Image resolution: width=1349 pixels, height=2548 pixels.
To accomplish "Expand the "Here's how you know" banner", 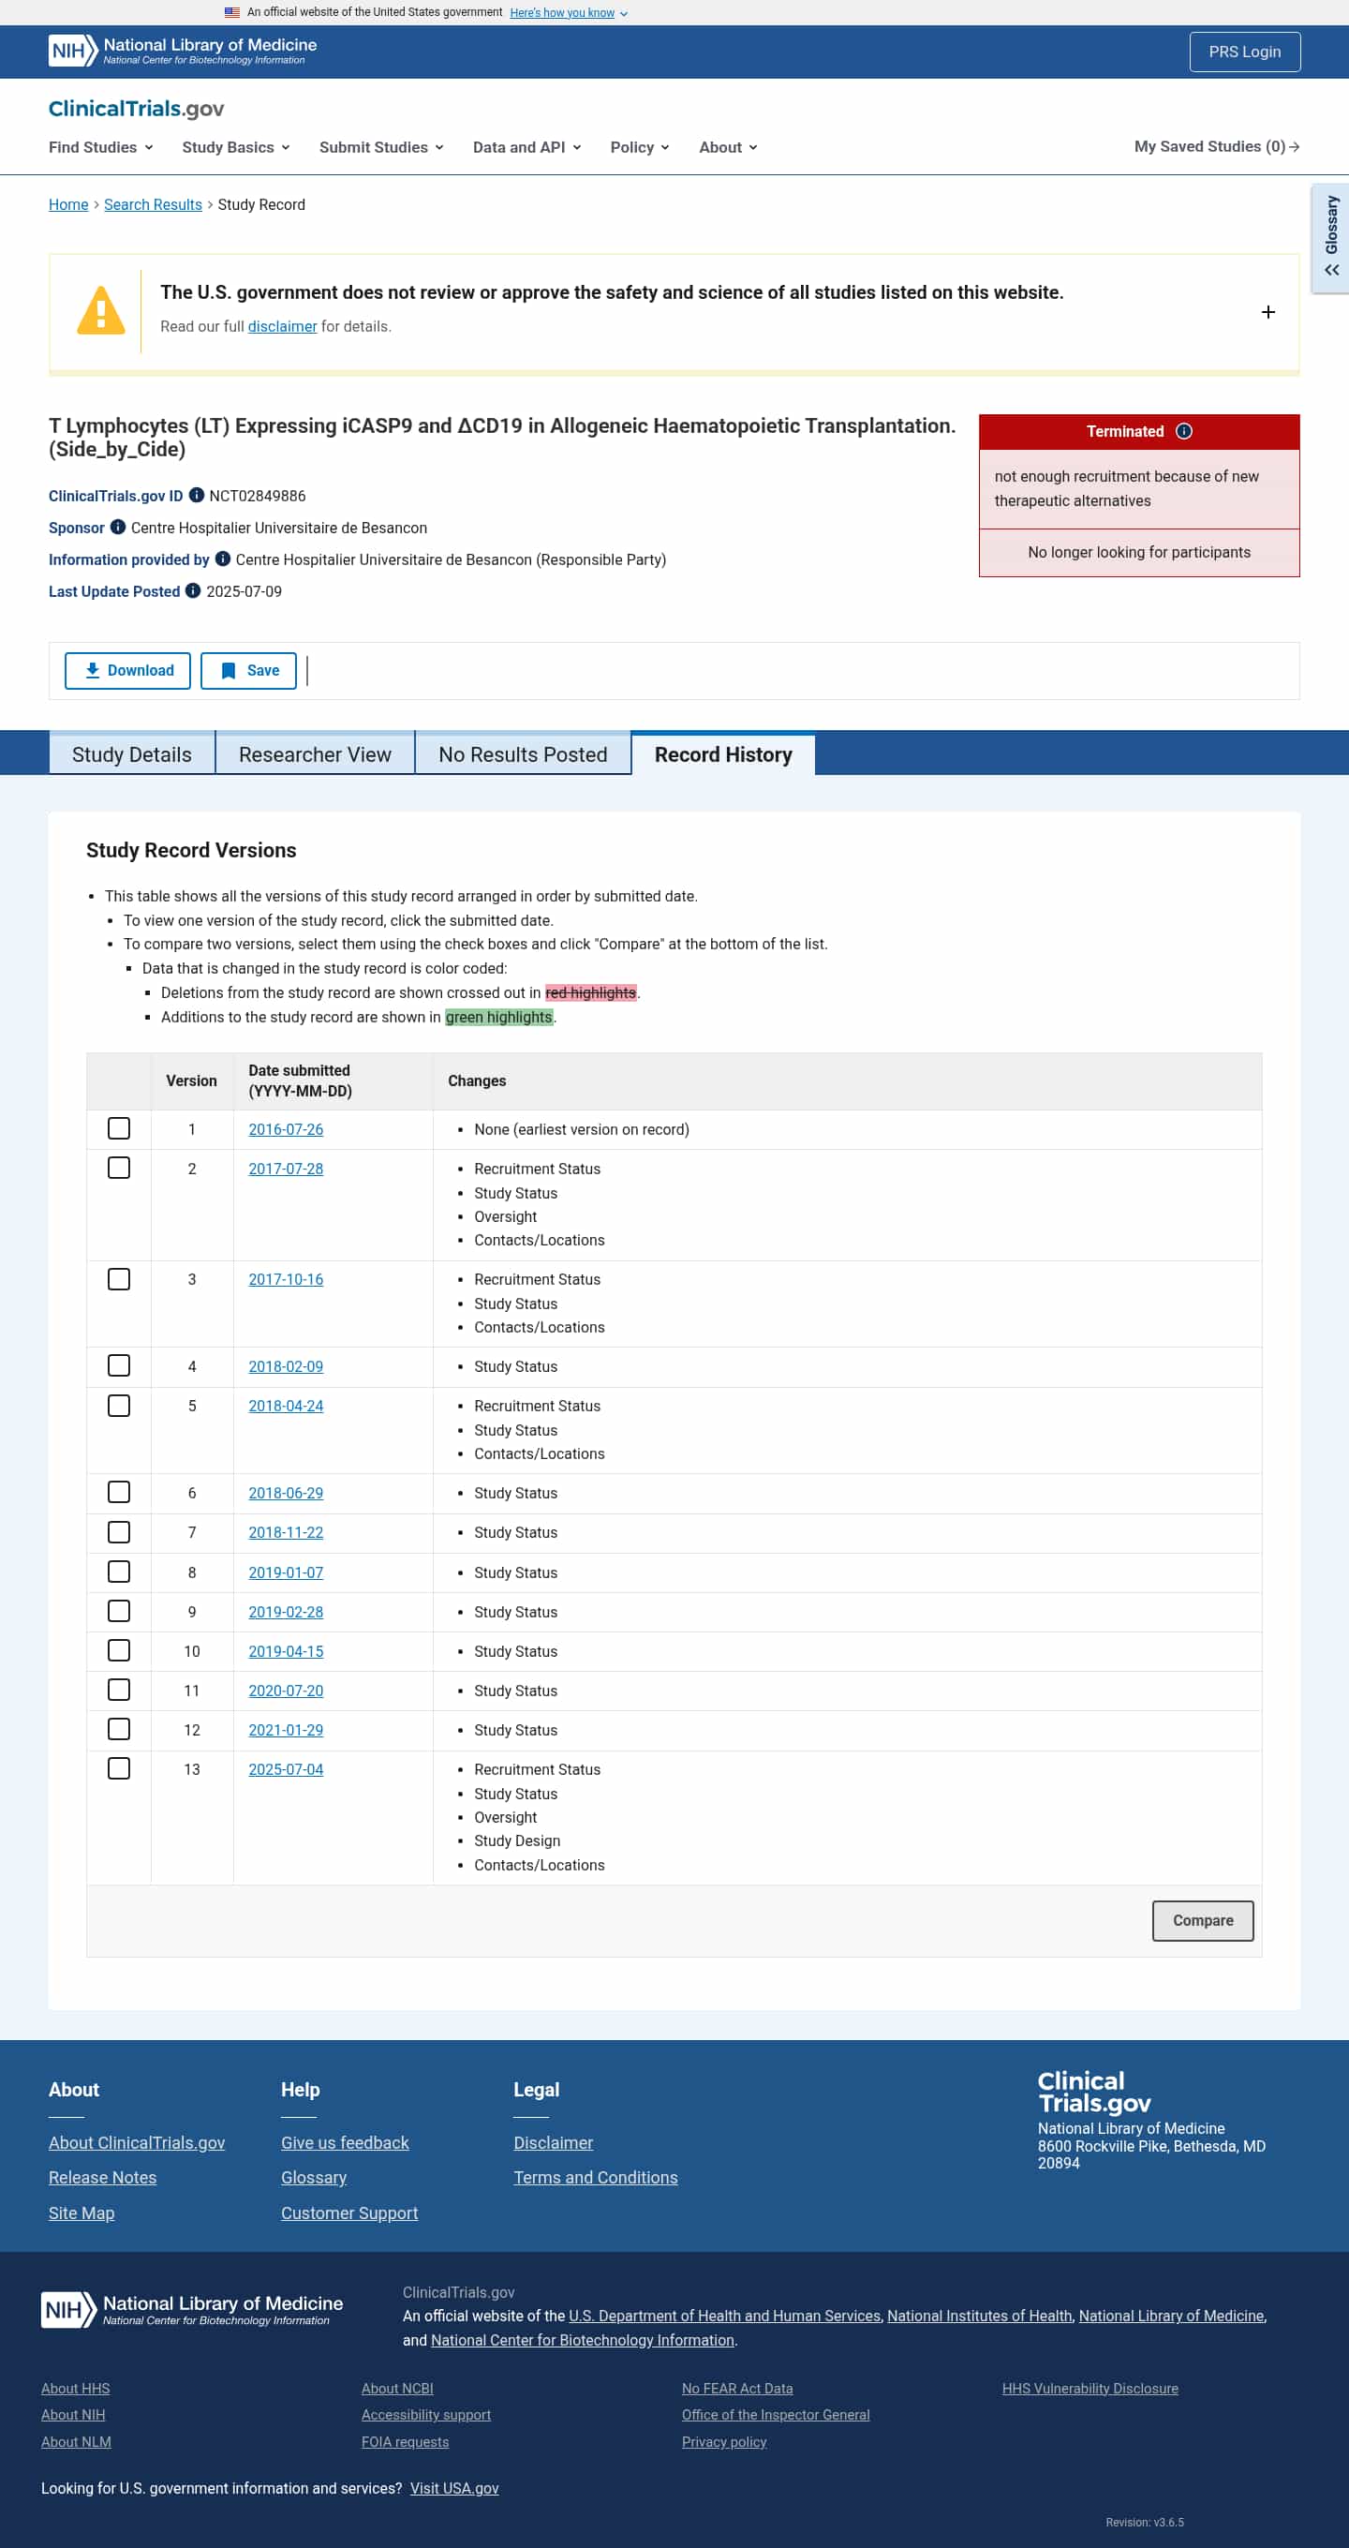I will coord(569,13).
